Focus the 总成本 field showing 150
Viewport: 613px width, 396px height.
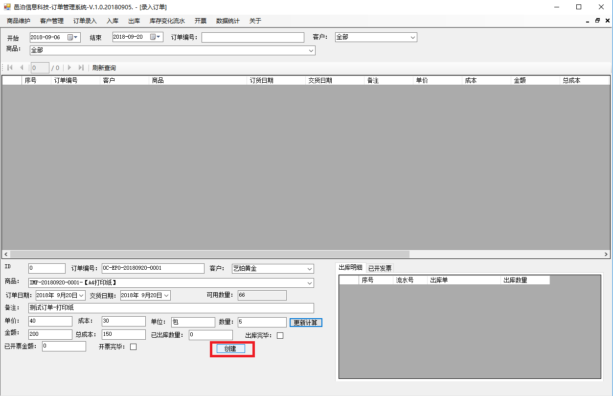click(124, 334)
